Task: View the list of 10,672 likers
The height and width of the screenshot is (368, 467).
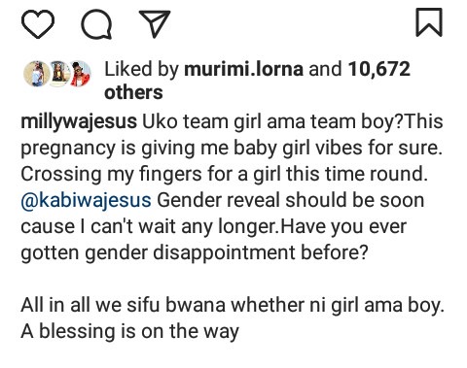Action: (x=379, y=69)
